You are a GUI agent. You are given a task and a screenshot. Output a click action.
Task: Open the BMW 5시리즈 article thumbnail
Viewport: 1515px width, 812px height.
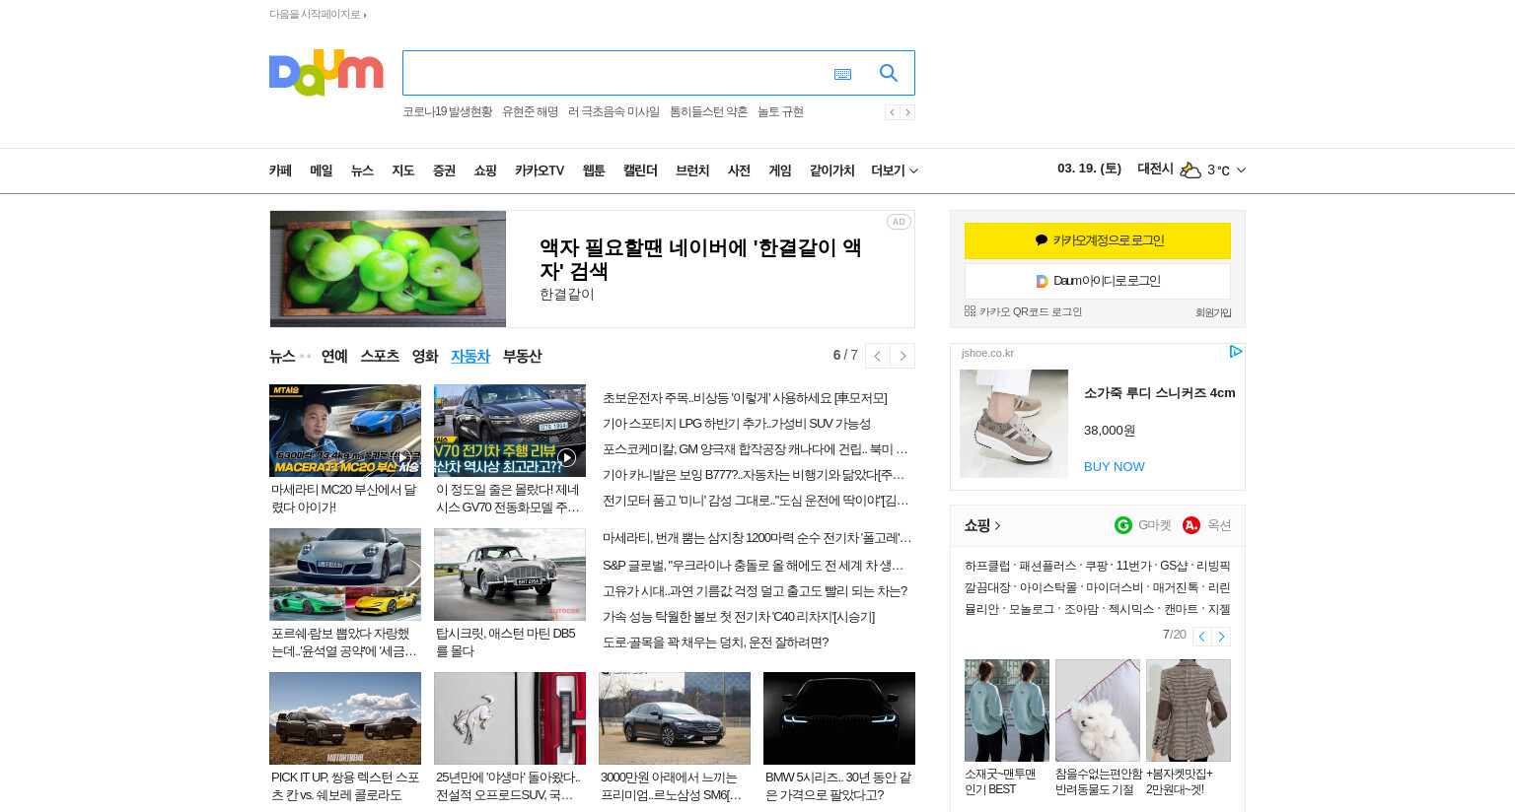coord(839,718)
